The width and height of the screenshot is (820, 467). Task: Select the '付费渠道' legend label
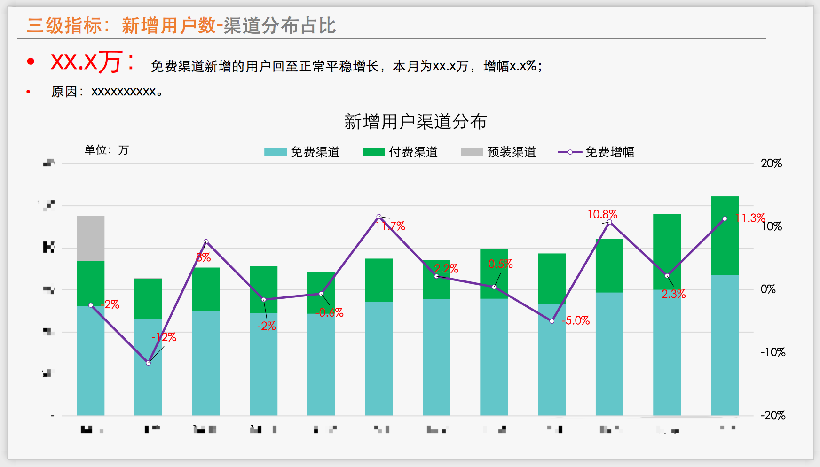tap(413, 152)
